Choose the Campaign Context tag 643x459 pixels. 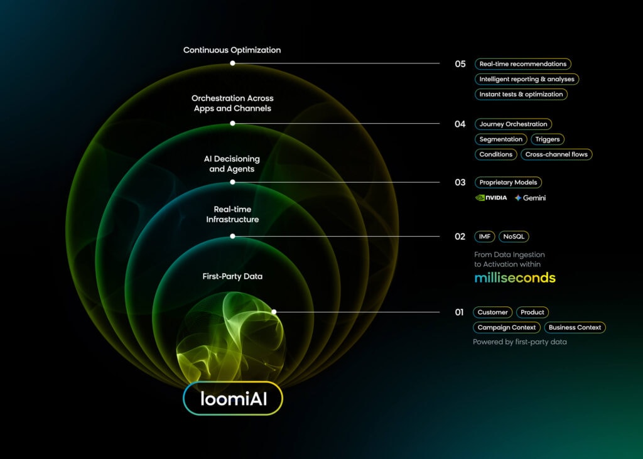pyautogui.click(x=506, y=328)
